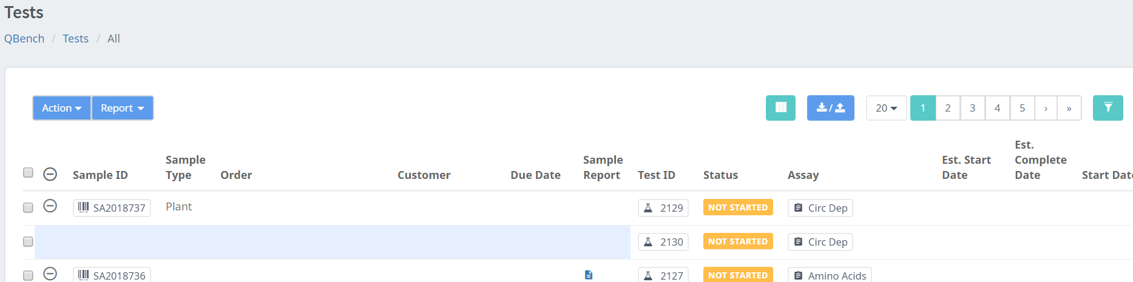Go to page 3 of results
1133x282 pixels.
click(x=972, y=108)
